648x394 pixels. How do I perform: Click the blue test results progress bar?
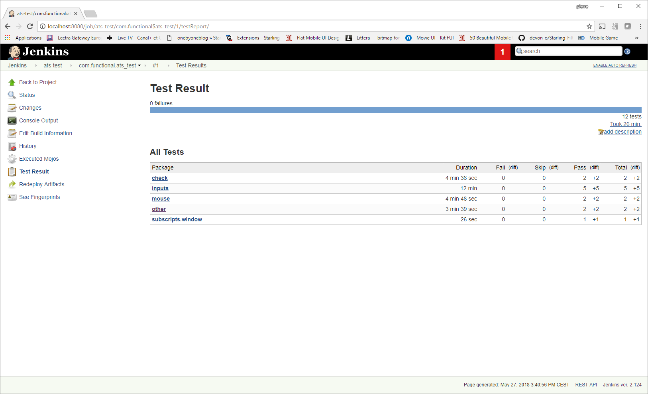[x=396, y=110]
